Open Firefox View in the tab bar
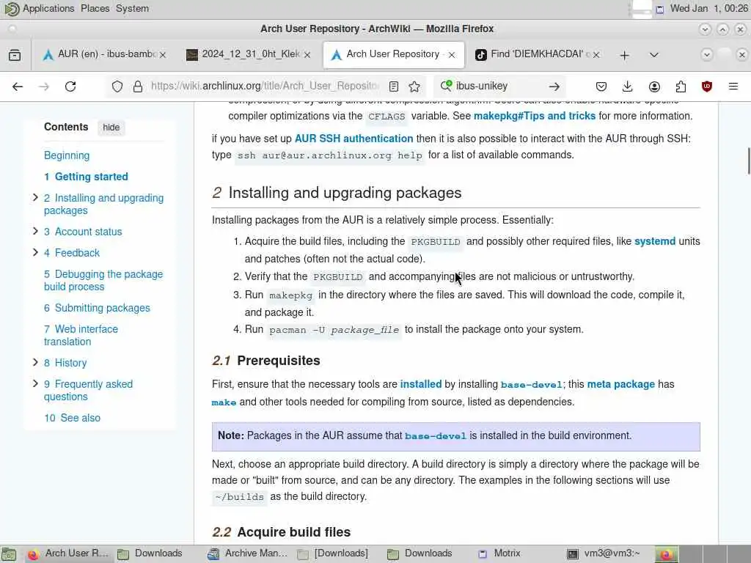Image resolution: width=751 pixels, height=563 pixels. [x=15, y=55]
